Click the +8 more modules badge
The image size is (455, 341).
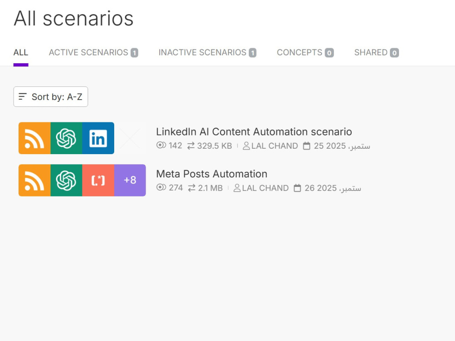[x=130, y=181]
